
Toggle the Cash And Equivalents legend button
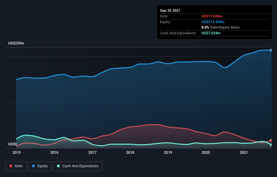(x=78, y=166)
